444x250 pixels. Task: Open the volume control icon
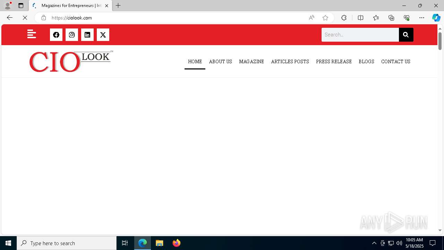(x=399, y=243)
